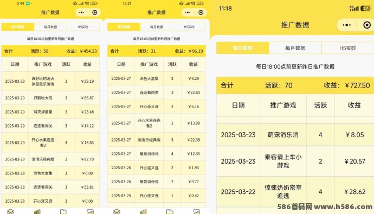This screenshot has width=374, height=214.
Task: Tap the ¥53.81 earnings cell
Action: pos(87,187)
